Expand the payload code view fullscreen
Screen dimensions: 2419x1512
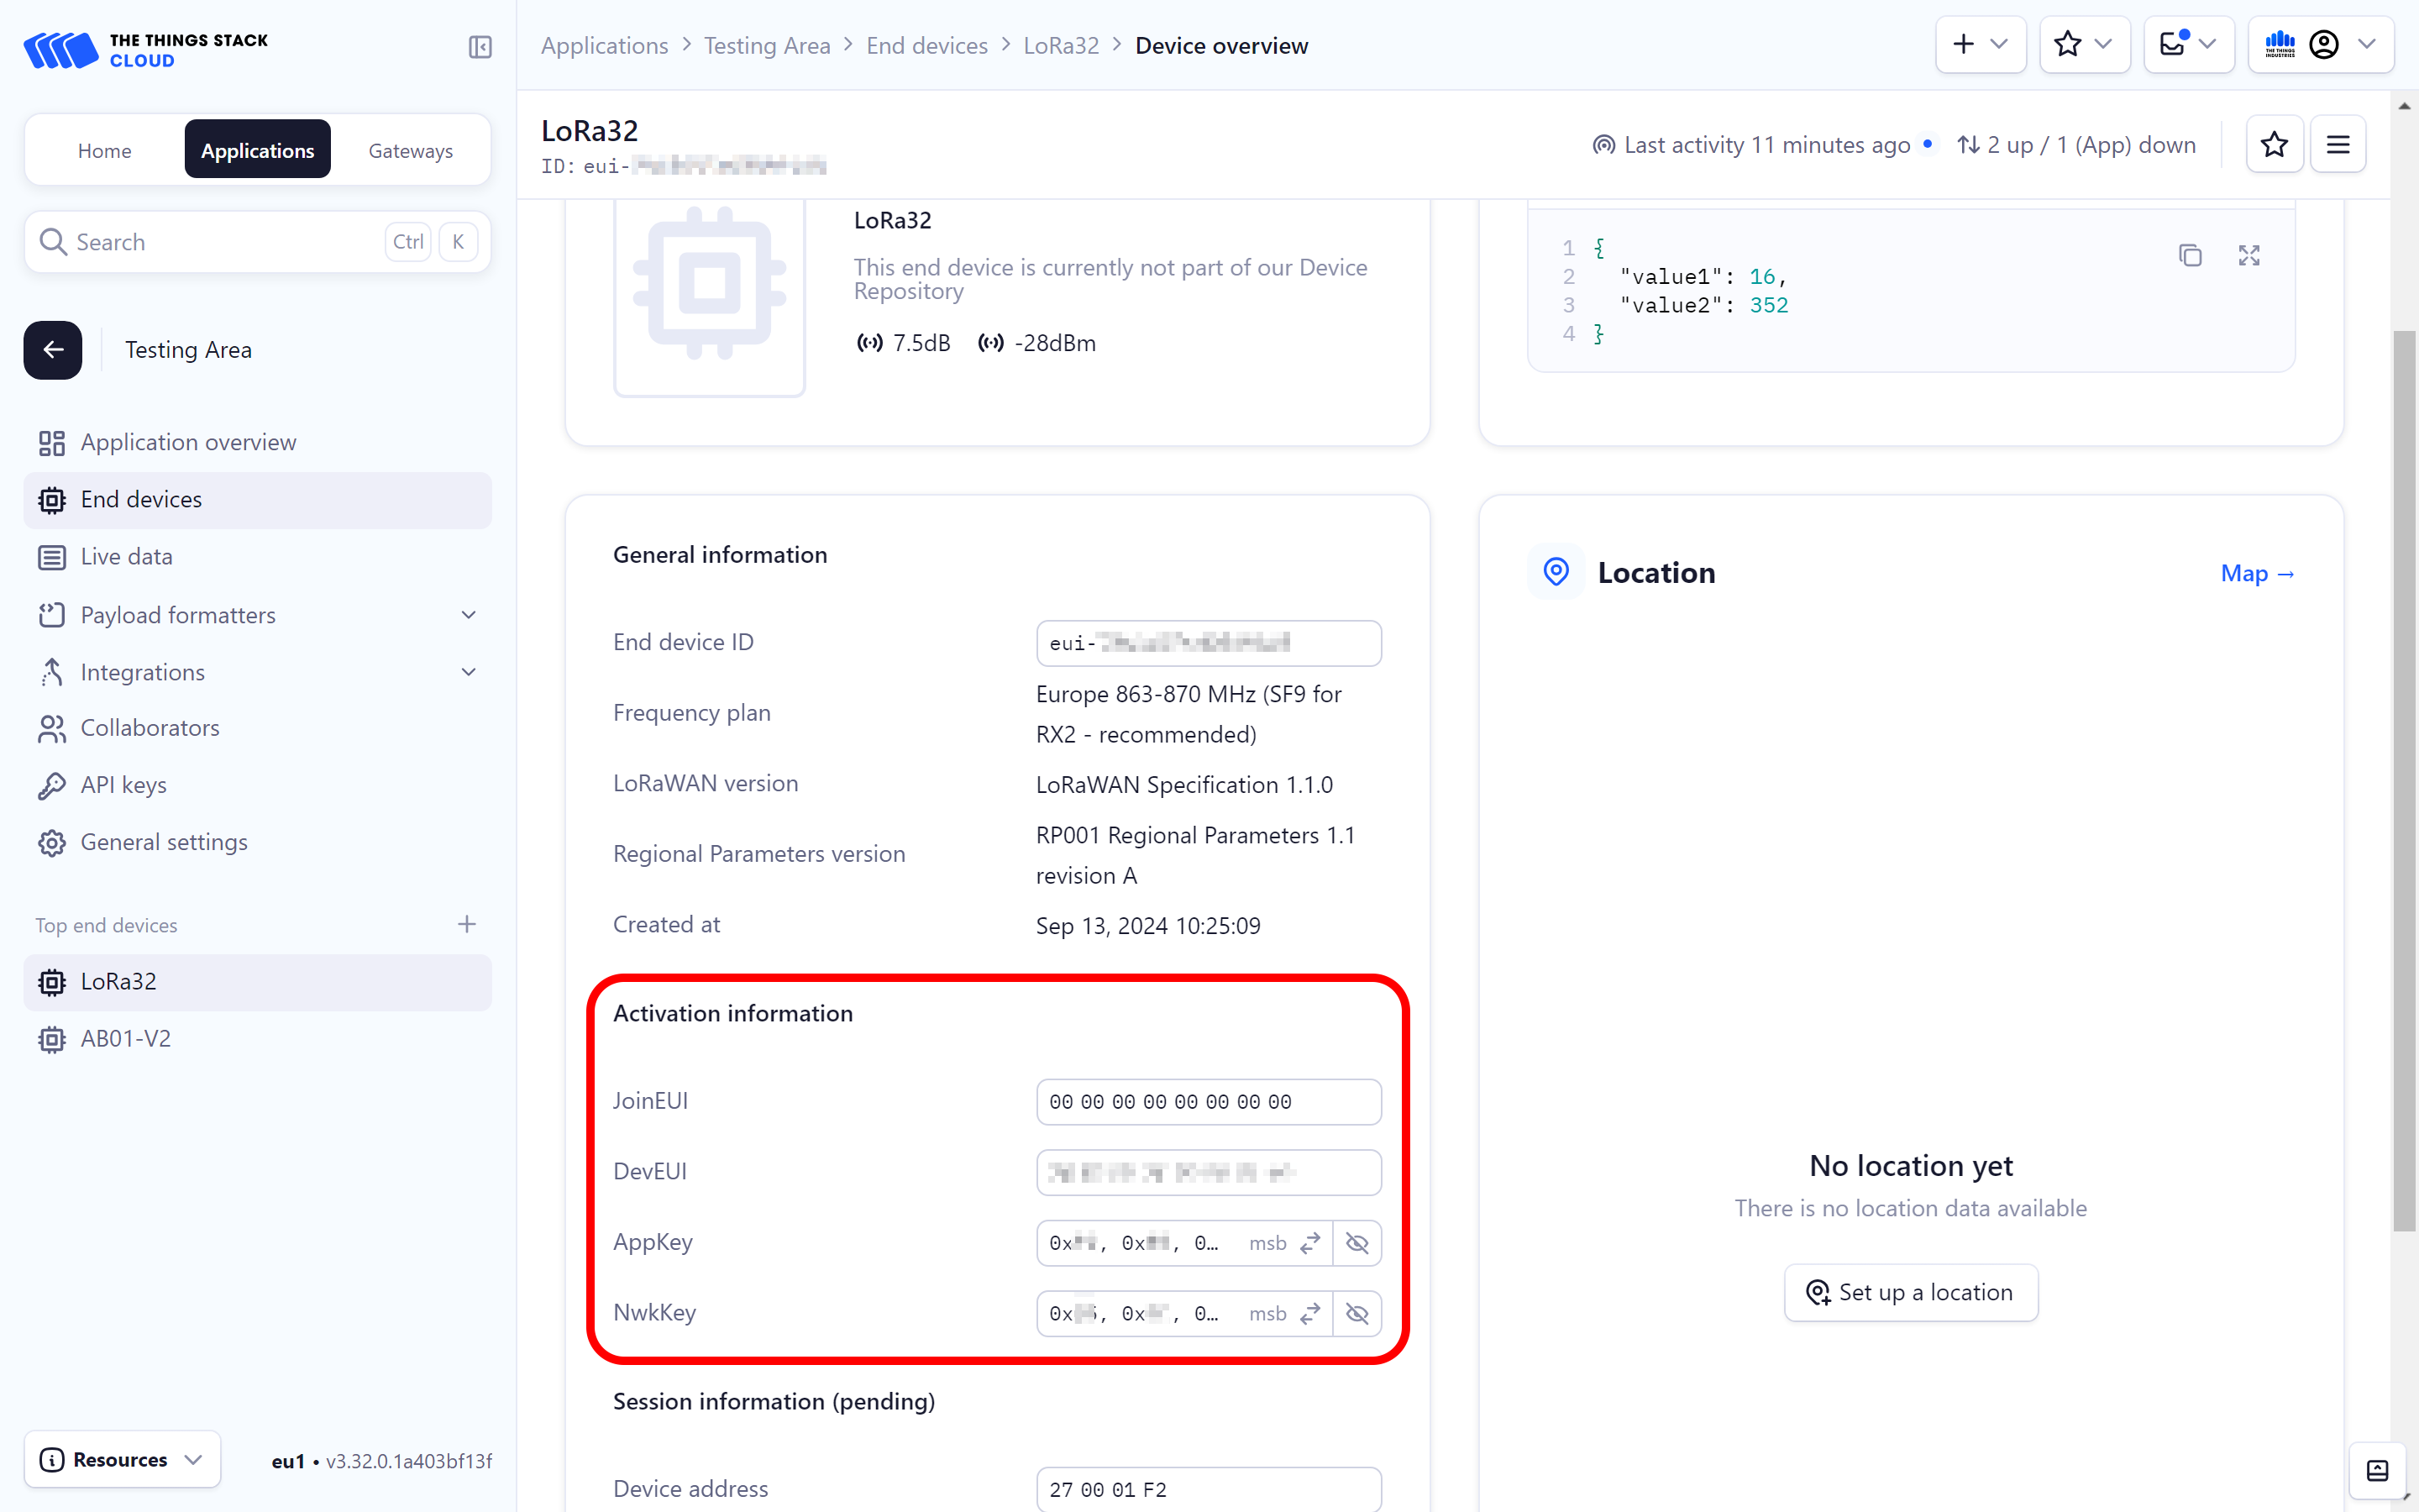[x=2248, y=256]
